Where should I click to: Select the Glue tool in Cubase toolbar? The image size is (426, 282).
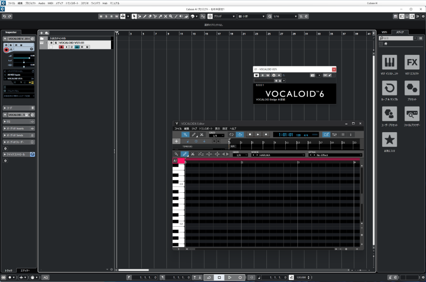(x=160, y=17)
